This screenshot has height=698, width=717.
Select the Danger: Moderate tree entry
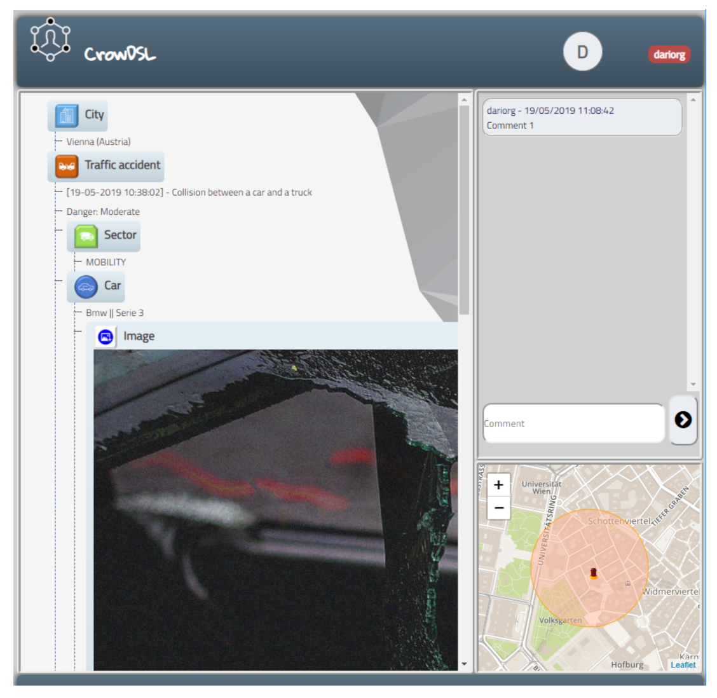pyautogui.click(x=103, y=212)
